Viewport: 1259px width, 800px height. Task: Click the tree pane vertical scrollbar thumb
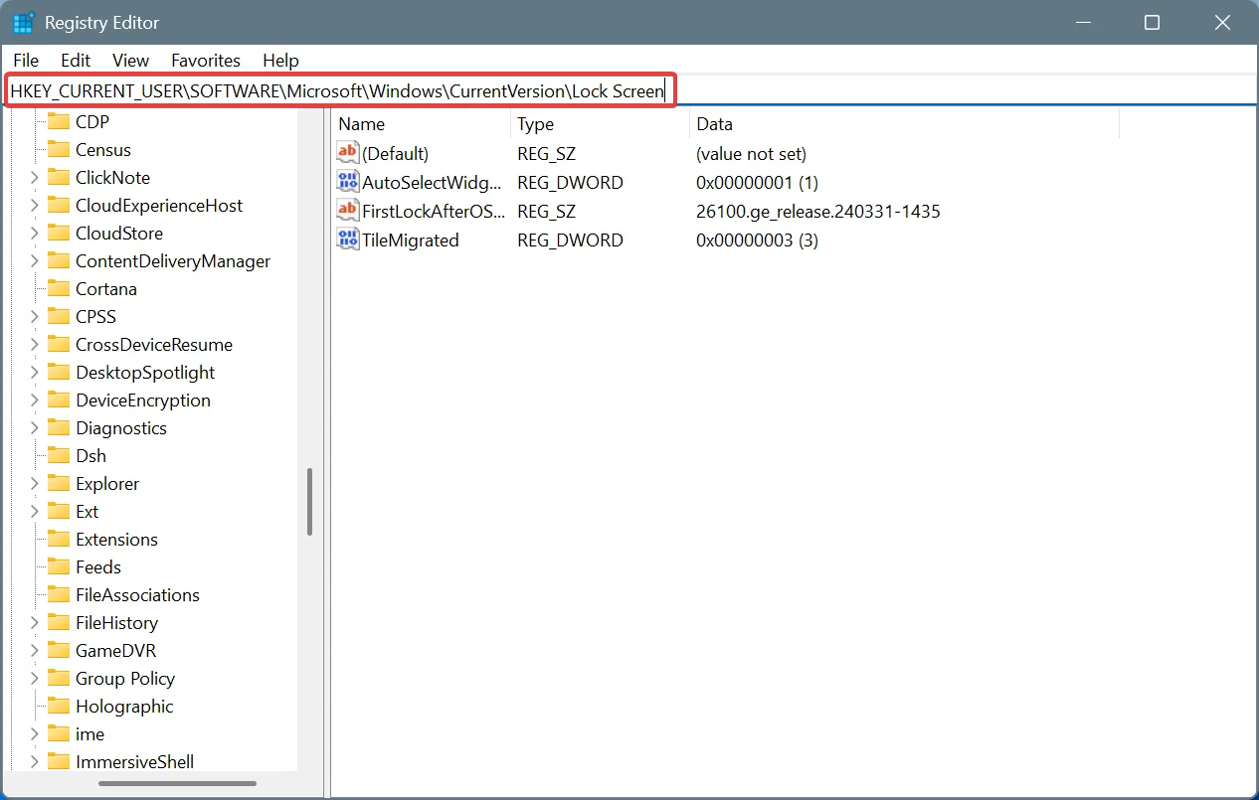point(310,502)
